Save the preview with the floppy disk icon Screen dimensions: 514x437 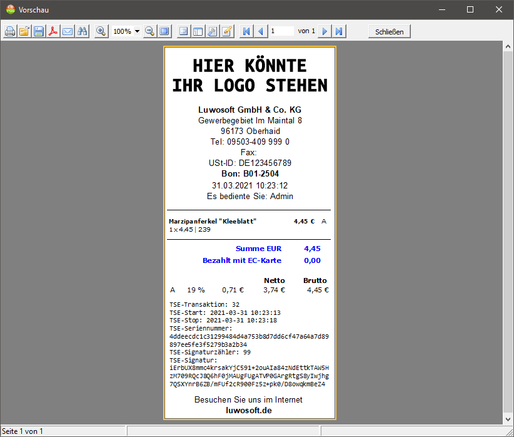[39, 31]
